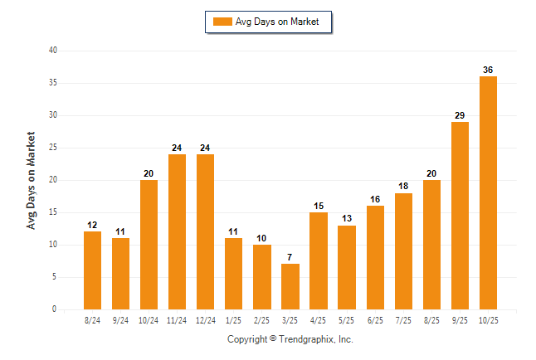The image size is (536, 360).
Task: Select the 2/25 bar
Action: (262, 277)
